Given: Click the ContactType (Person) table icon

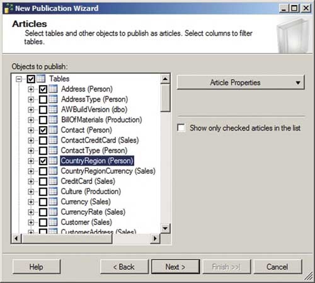Looking at the screenshot, I should [53, 151].
